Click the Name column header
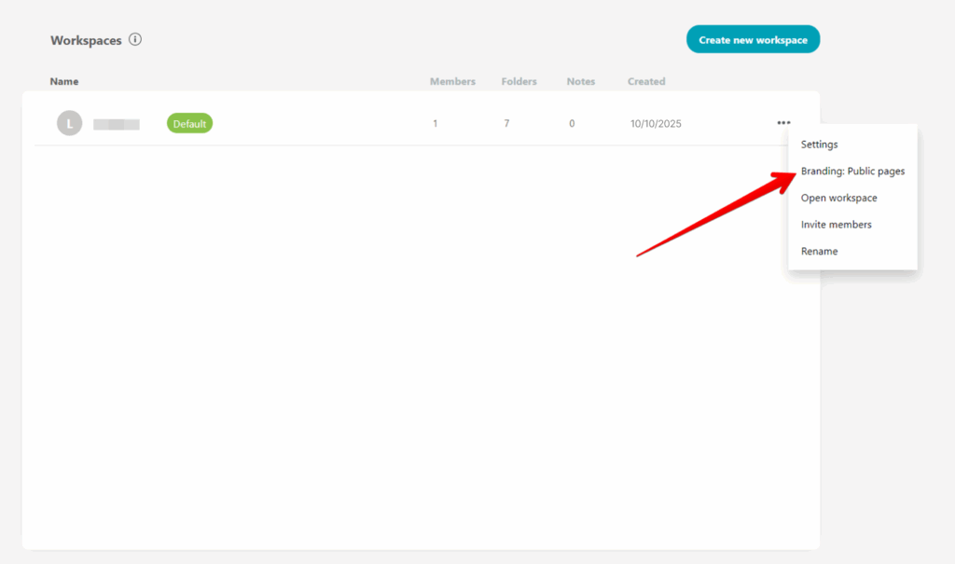 point(63,81)
